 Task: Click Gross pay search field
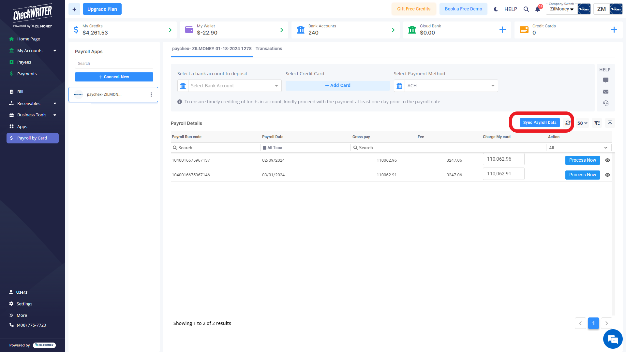[x=384, y=148]
